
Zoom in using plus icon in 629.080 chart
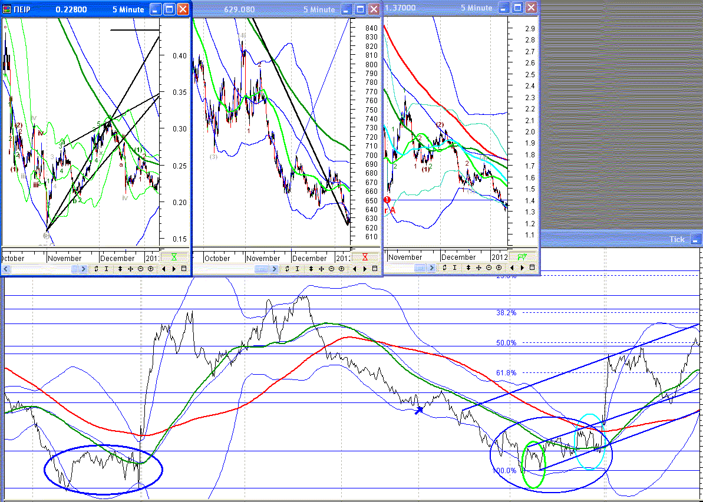tap(342, 269)
